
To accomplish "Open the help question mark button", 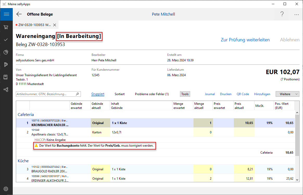I will (282, 14).
